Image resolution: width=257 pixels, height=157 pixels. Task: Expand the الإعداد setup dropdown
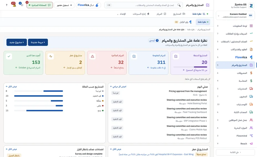pyautogui.click(x=122, y=14)
